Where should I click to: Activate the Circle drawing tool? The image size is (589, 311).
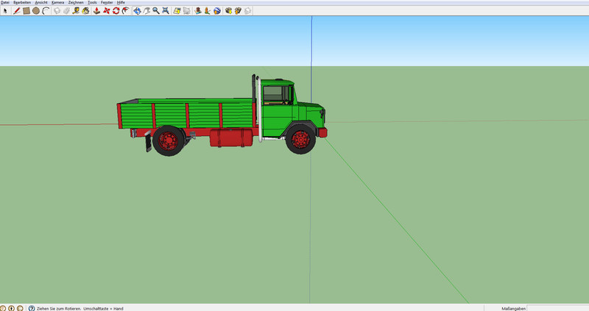(x=36, y=11)
